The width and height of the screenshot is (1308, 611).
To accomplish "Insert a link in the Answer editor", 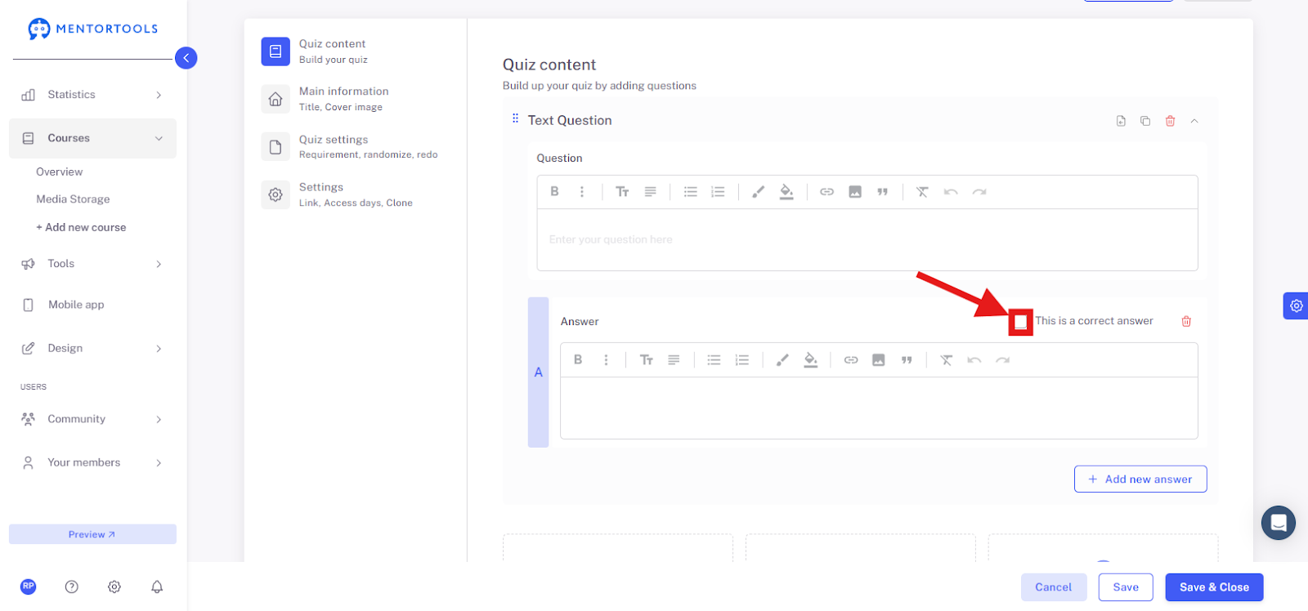I will [x=851, y=360].
